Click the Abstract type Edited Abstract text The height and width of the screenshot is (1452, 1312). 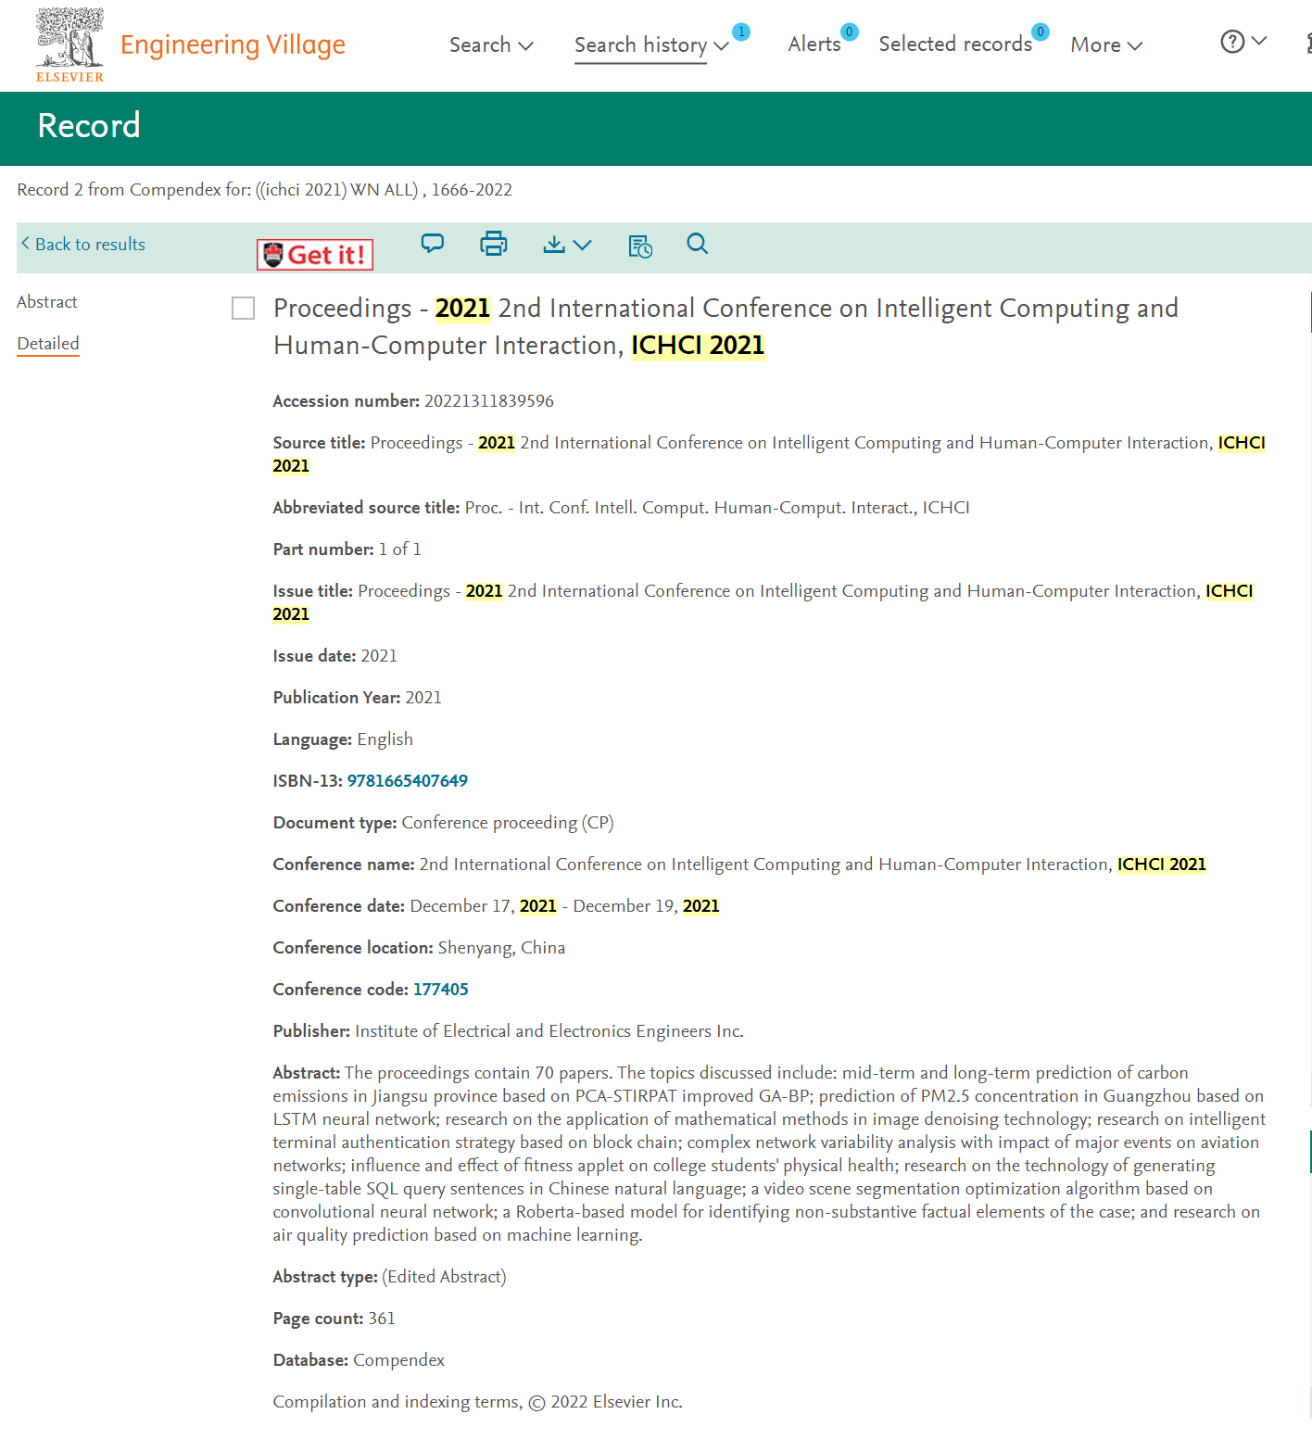[445, 1277]
